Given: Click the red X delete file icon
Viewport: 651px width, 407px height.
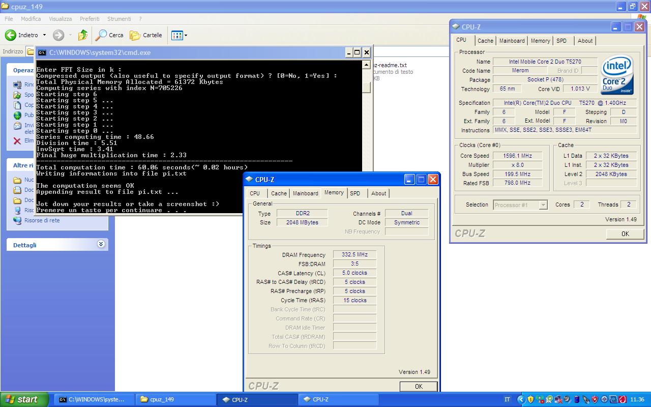Looking at the screenshot, I should click(17, 141).
